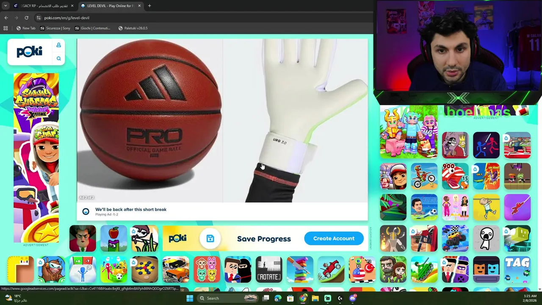Play the dirt bike Moto game thumbnail

tap(424, 176)
